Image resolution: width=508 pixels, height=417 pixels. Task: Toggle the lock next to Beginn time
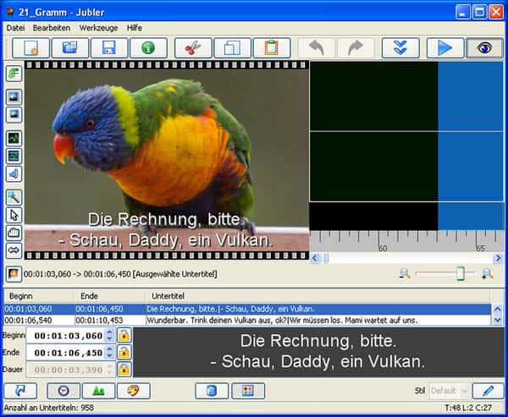[124, 336]
